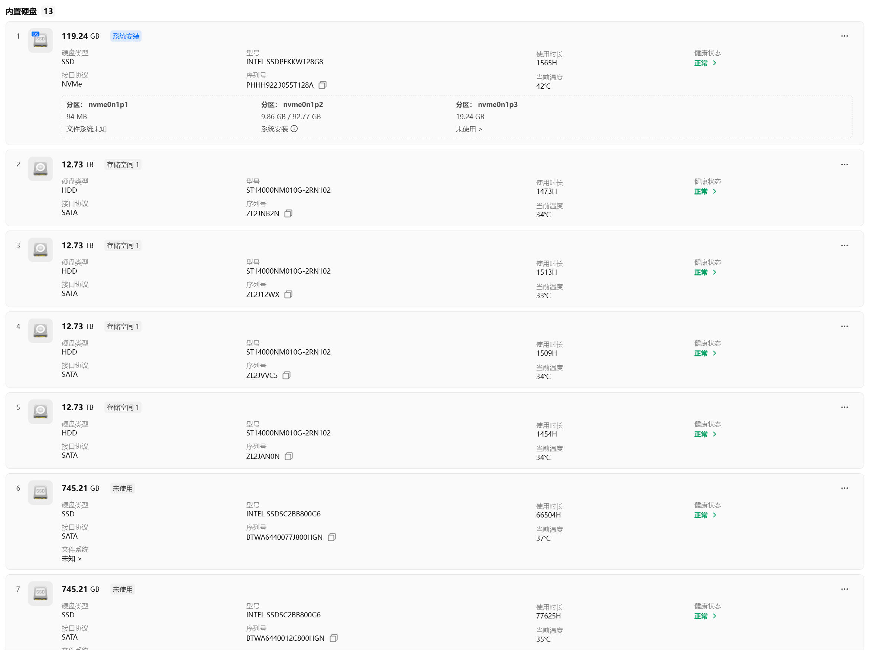Copy serial number ZL2JNB2N
Viewport: 871px width, 663px height.
point(288,213)
